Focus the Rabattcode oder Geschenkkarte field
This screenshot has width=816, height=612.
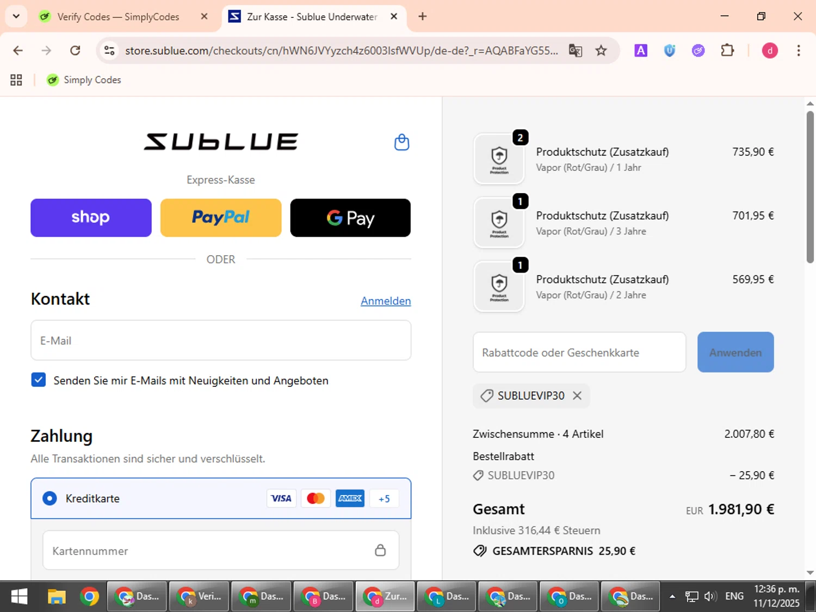pos(579,352)
